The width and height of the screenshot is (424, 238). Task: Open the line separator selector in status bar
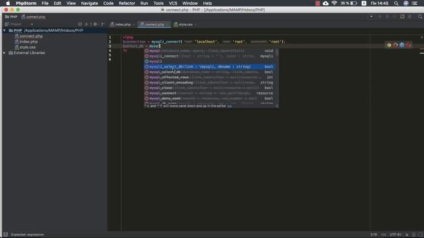pos(384,235)
